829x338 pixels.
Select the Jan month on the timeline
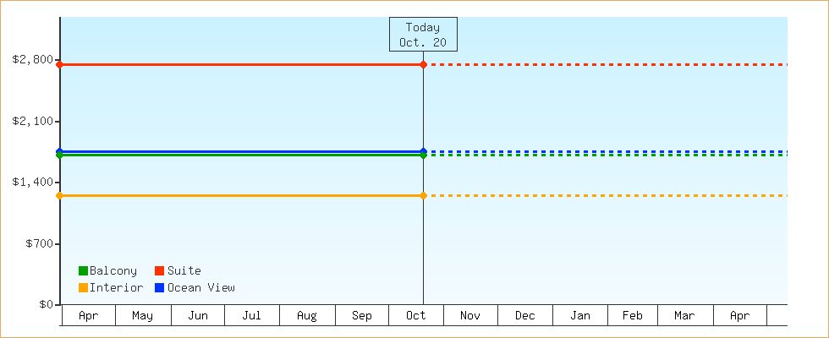coord(580,316)
